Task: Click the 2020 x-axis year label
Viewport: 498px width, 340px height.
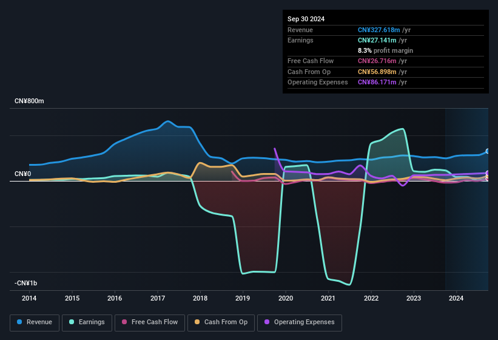Action: 286,298
